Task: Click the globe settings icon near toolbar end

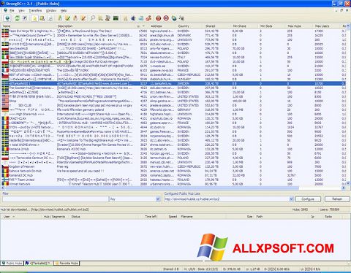Action: 174,18
